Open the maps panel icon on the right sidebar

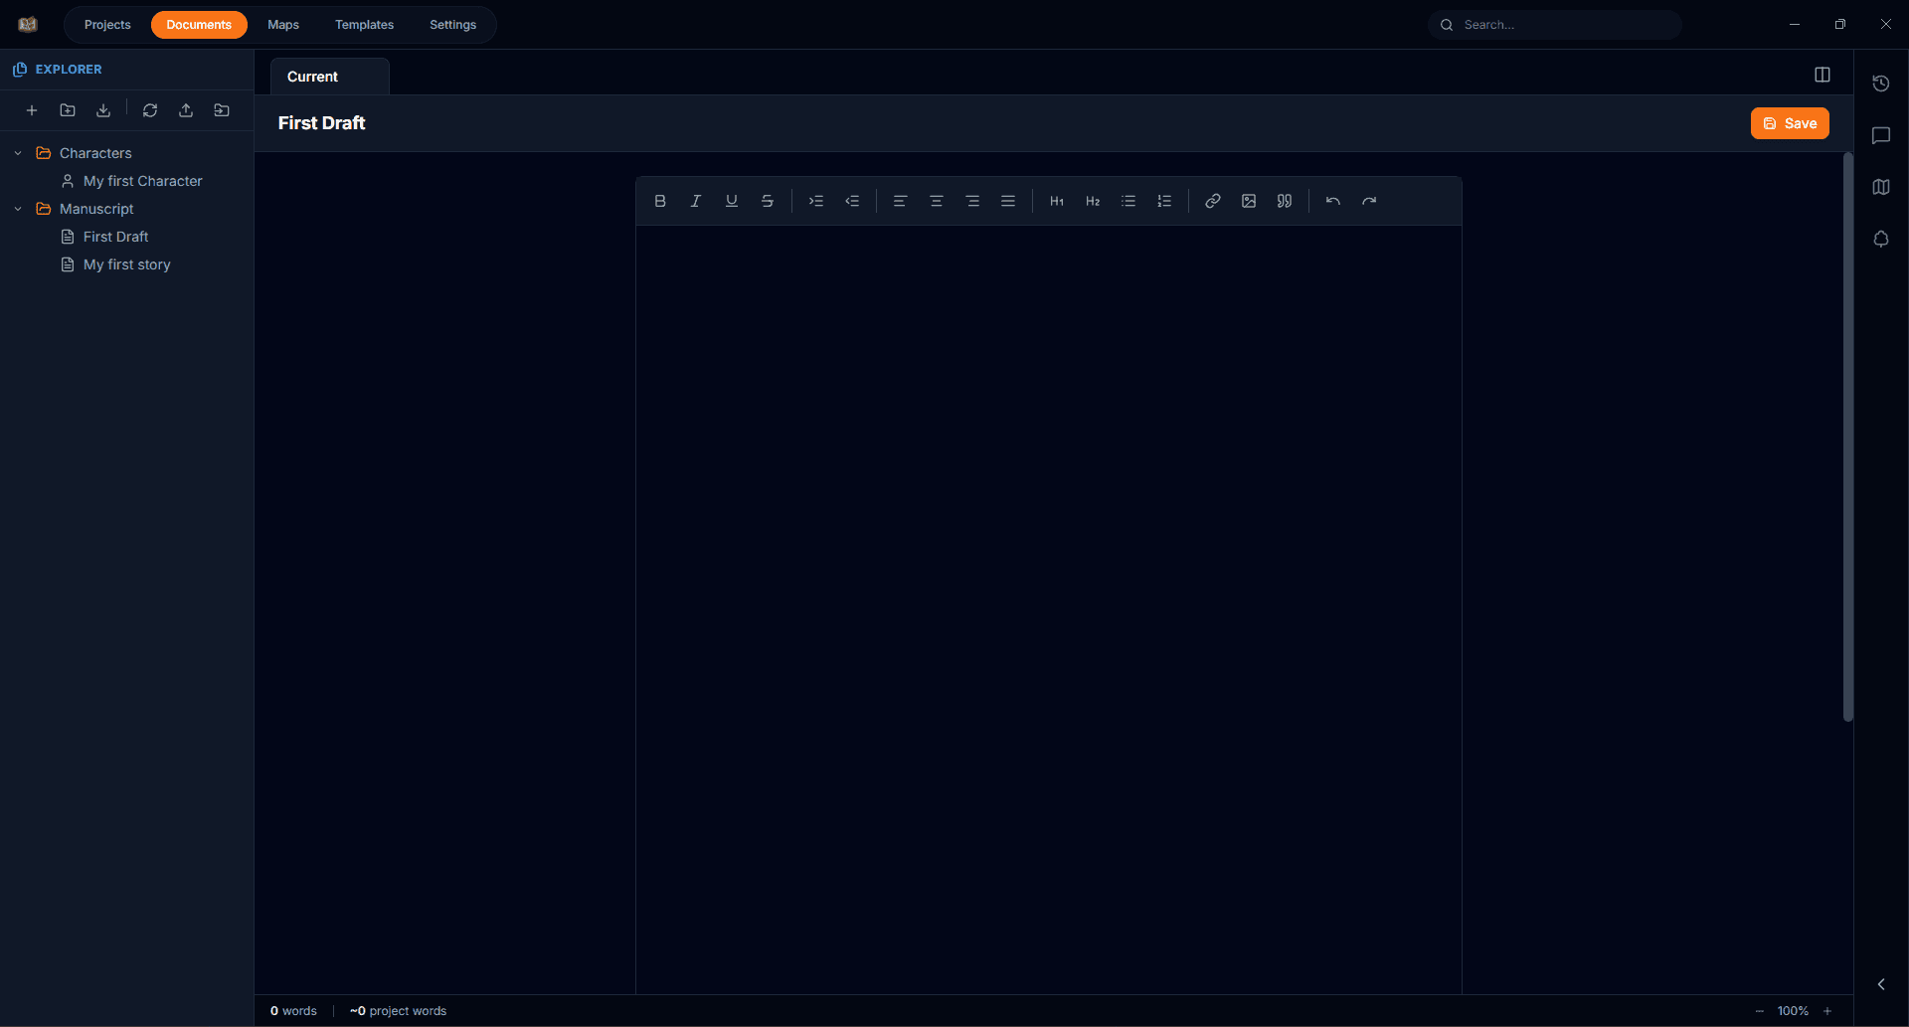[1882, 187]
